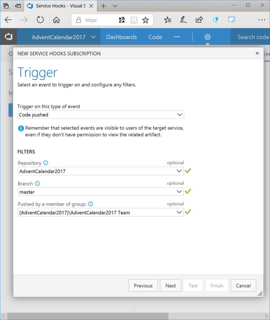Open the Dashboards hub

point(122,37)
